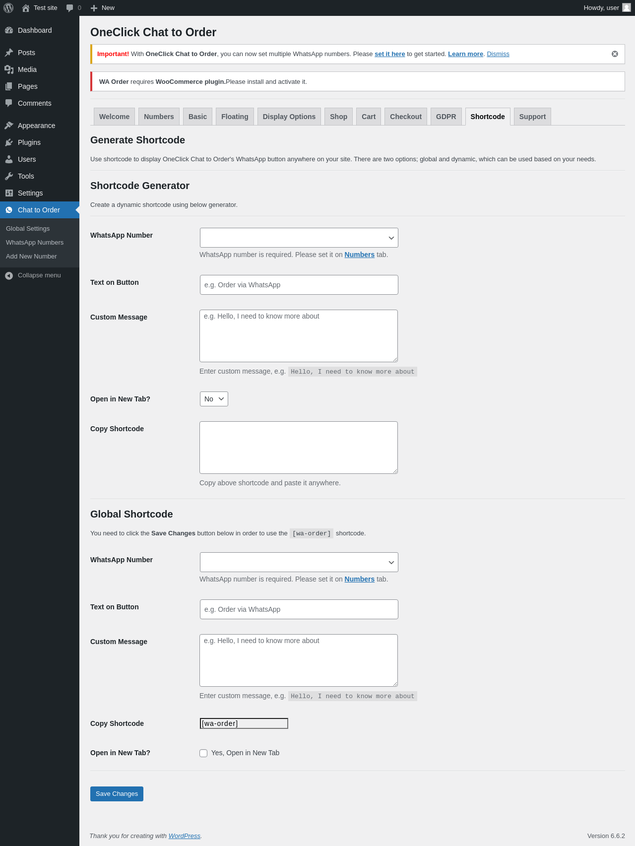635x846 pixels.
Task: Switch to the GDPR tab
Action: (446, 117)
